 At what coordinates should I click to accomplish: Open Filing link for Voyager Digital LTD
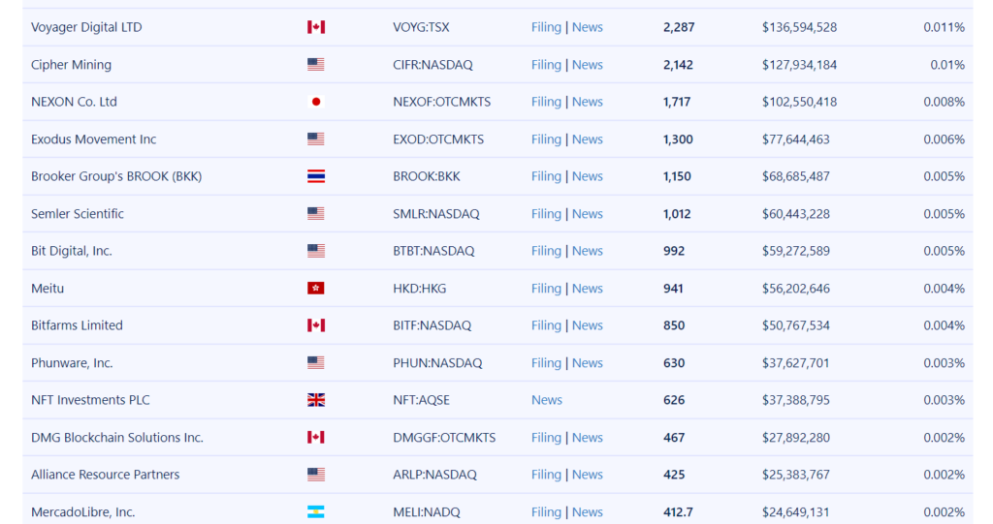click(546, 27)
